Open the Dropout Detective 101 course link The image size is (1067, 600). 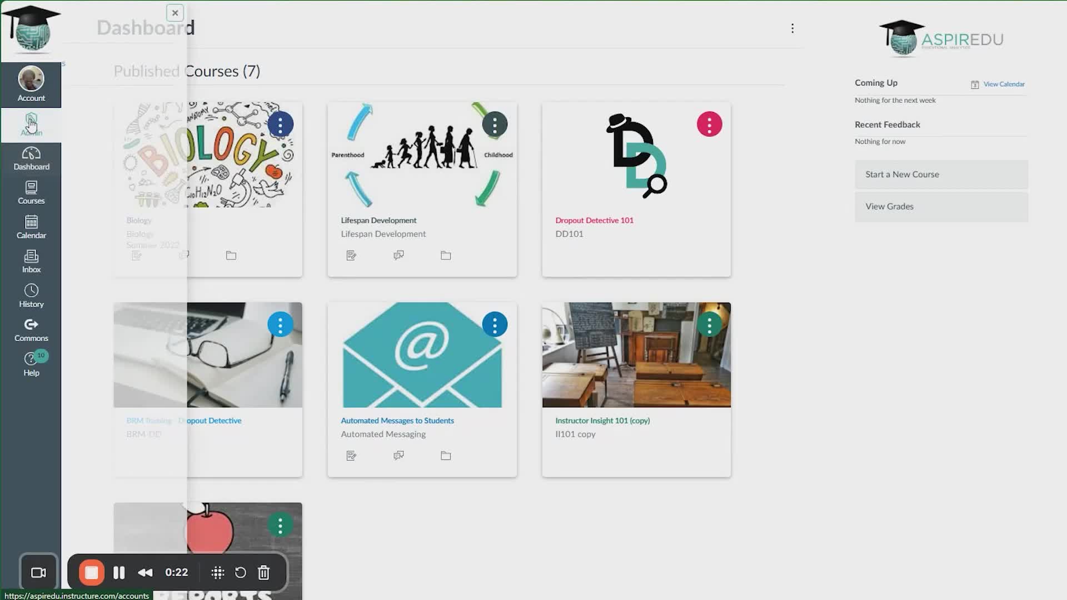coord(594,221)
